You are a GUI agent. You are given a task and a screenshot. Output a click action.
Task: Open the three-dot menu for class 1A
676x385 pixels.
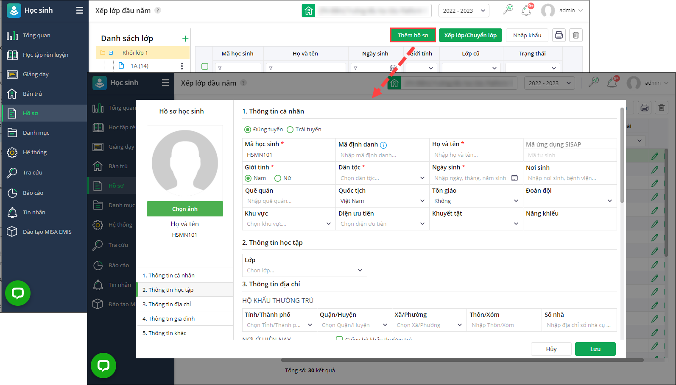(182, 66)
